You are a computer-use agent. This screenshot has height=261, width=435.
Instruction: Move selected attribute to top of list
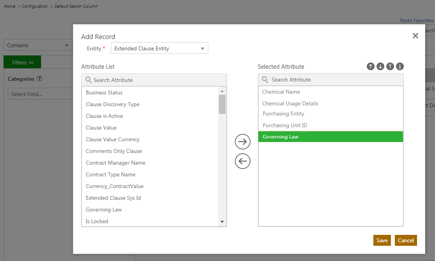pyautogui.click(x=390, y=66)
